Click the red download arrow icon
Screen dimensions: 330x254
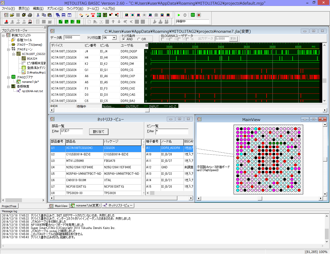pos(6,22)
